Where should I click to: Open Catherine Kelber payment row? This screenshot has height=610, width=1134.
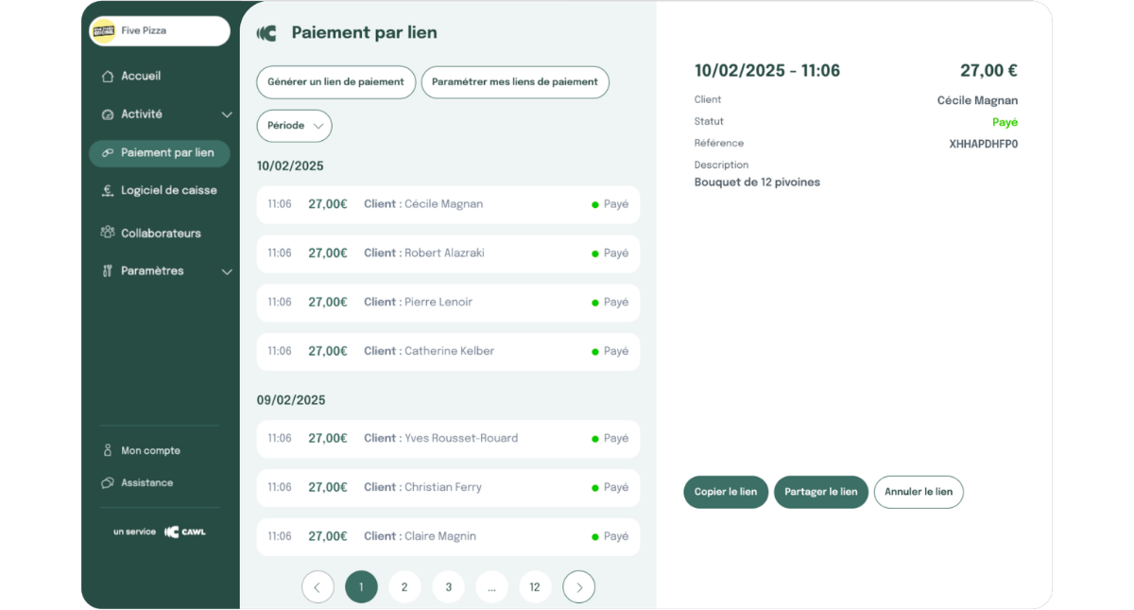click(448, 352)
